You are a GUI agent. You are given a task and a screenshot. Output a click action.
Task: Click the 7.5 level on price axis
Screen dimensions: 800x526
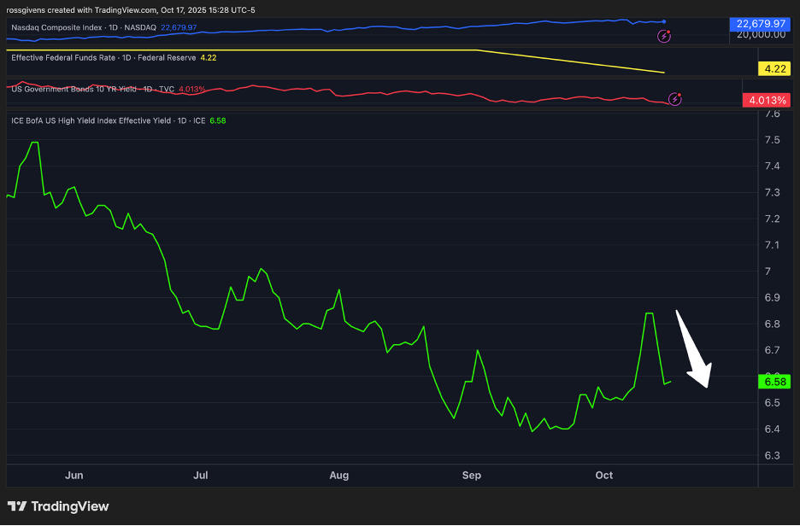(772, 139)
